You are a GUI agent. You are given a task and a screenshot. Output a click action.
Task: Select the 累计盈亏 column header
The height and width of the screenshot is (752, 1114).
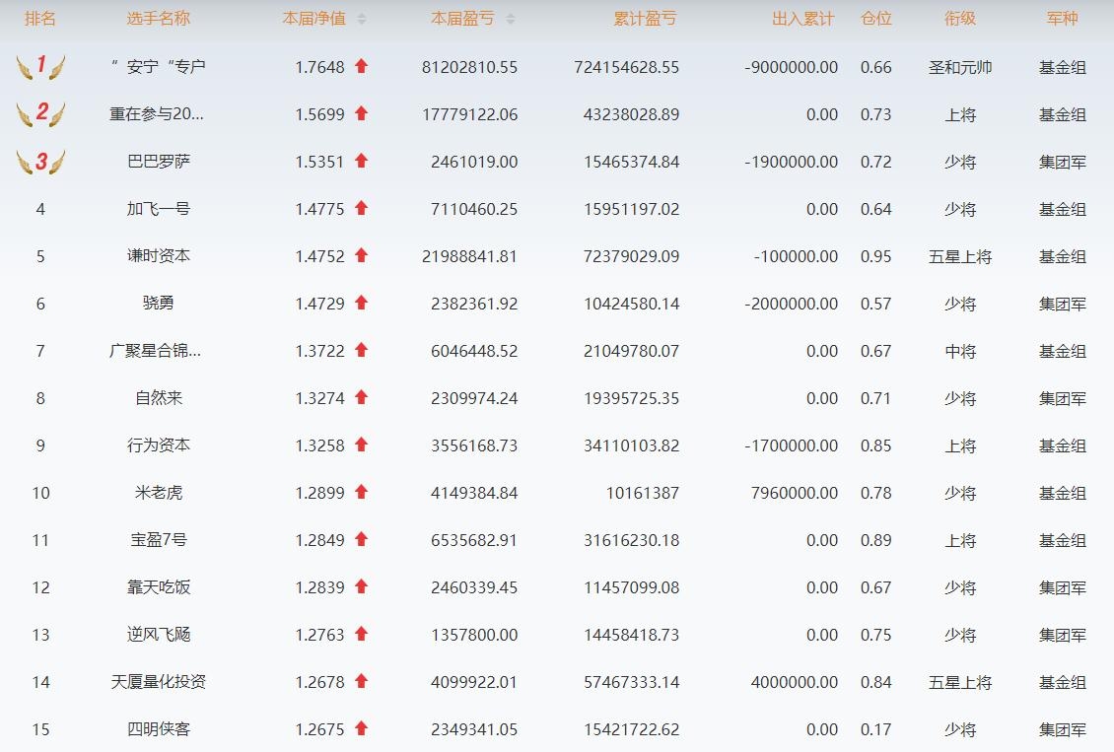click(x=645, y=19)
